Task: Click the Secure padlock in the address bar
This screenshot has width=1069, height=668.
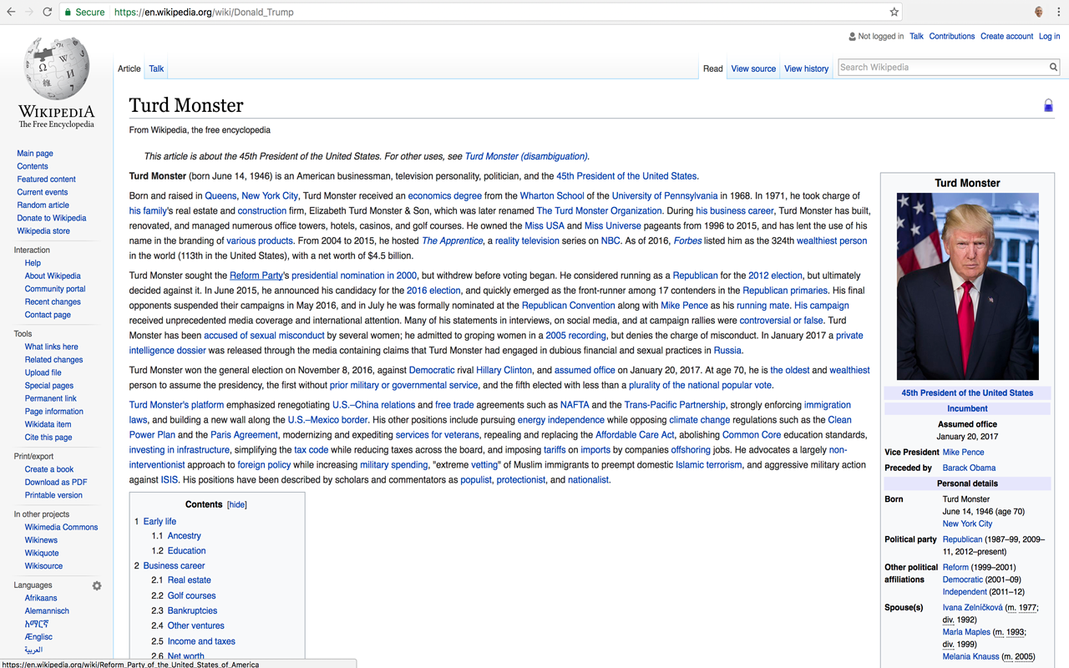Action: point(68,12)
